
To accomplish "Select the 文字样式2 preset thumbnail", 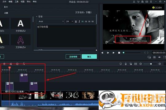I will (21, 23).
